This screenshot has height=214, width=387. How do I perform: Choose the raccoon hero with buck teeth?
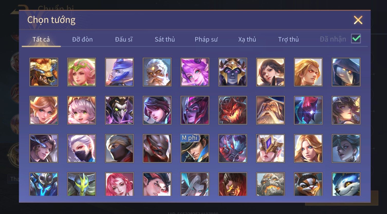point(308,184)
